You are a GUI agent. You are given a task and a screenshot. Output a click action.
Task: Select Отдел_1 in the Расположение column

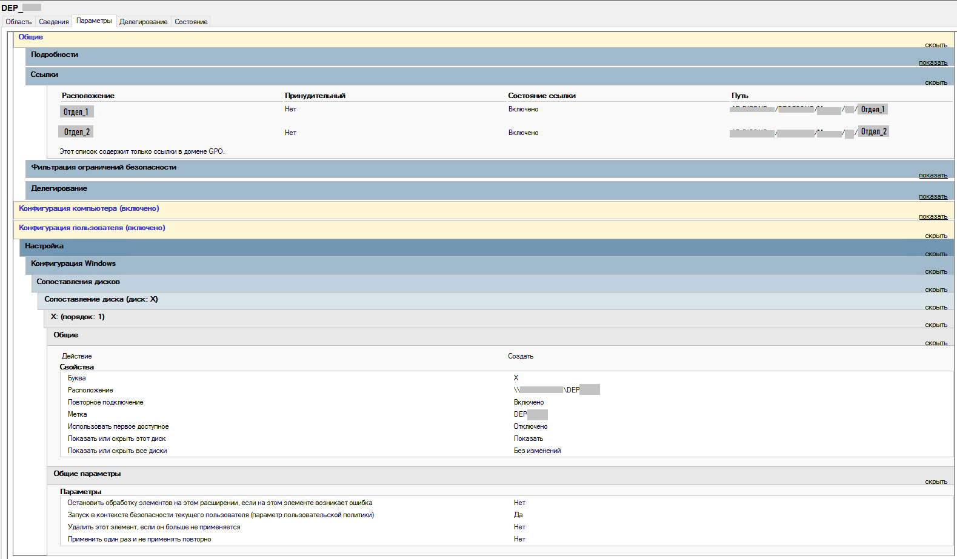[x=76, y=112]
